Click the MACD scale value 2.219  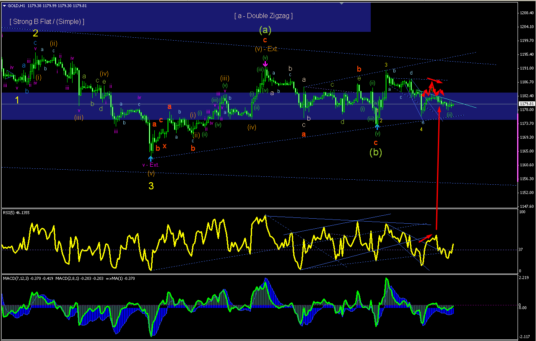[x=524, y=278]
